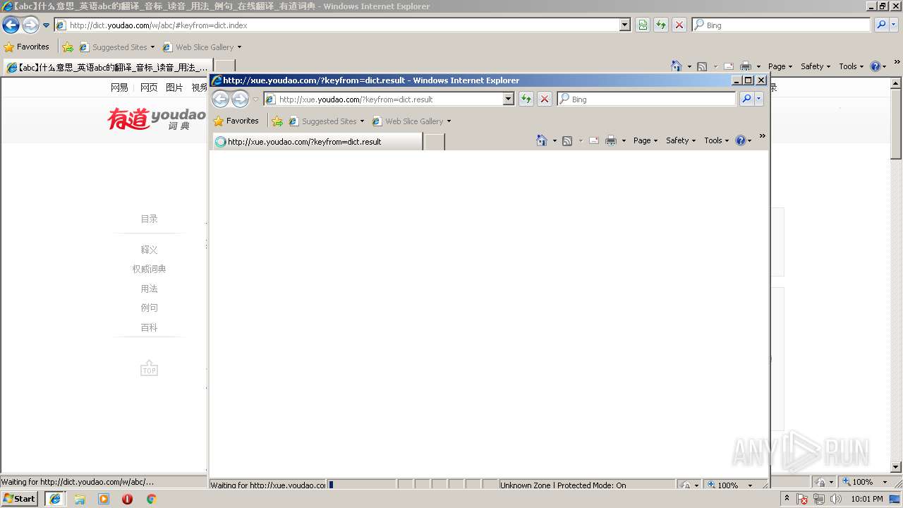Open Safety menu in background window
Image resolution: width=903 pixels, height=508 pixels.
pyautogui.click(x=815, y=66)
